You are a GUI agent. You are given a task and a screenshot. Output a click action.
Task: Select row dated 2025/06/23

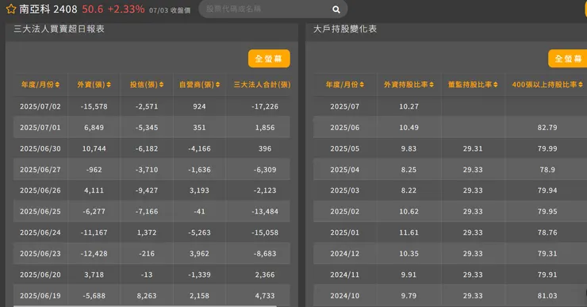pyautogui.click(x=152, y=254)
